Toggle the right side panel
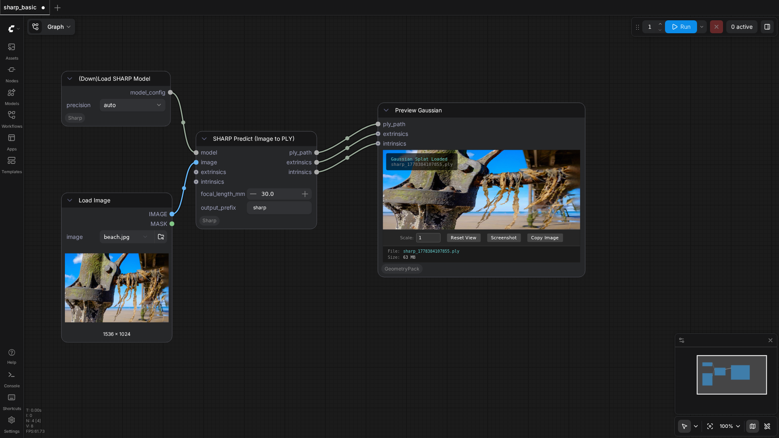The width and height of the screenshot is (779, 438). click(767, 27)
